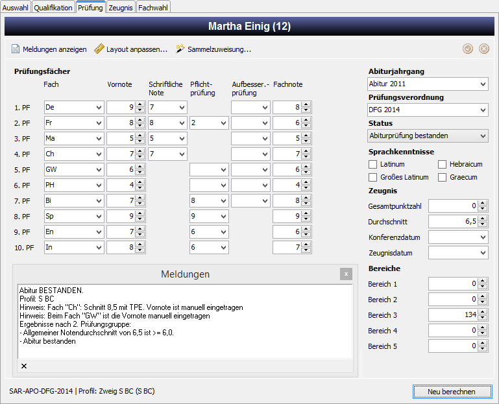This screenshot has height=404, width=499.
Task: Click the round checkmark confirm icon
Action: click(467, 49)
